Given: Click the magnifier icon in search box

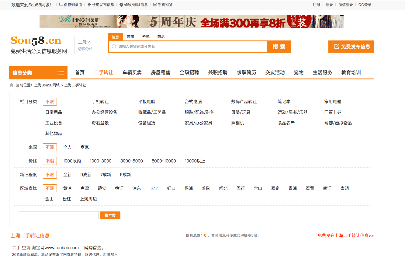Looking at the screenshot, I should 114,47.
